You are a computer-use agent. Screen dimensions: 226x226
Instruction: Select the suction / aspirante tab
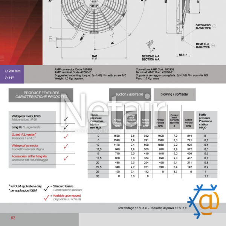point(130,95)
